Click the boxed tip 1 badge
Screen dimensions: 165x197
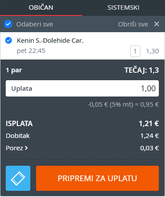pyautogui.click(x=135, y=51)
